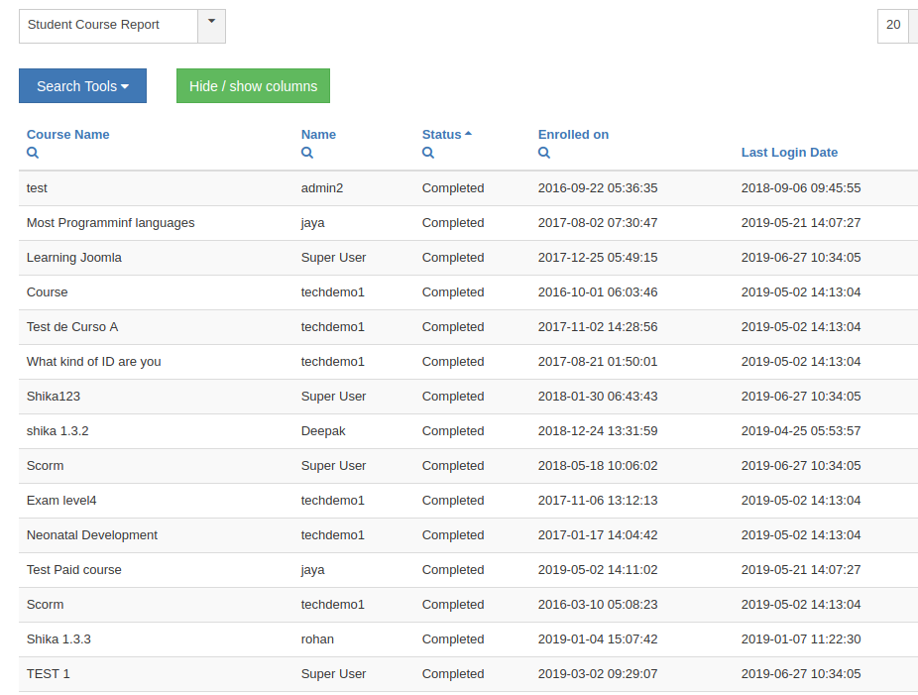
Task: Select the Deepak user name cell
Action: pos(323,431)
